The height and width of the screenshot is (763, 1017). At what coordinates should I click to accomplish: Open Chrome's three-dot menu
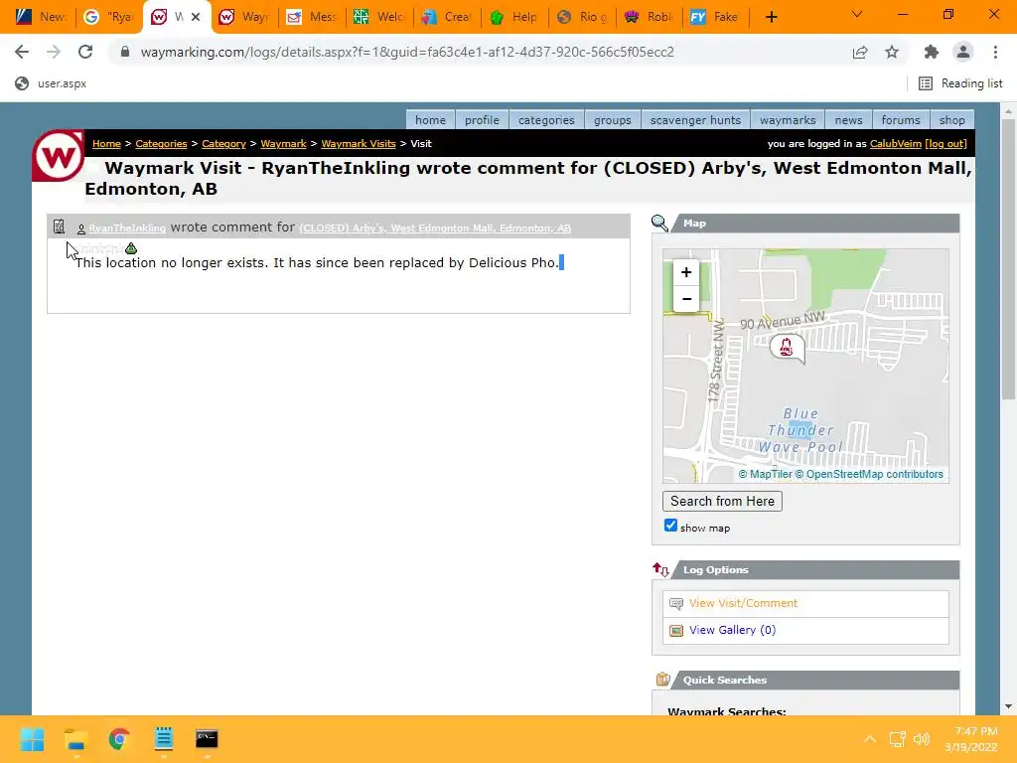pyautogui.click(x=995, y=52)
